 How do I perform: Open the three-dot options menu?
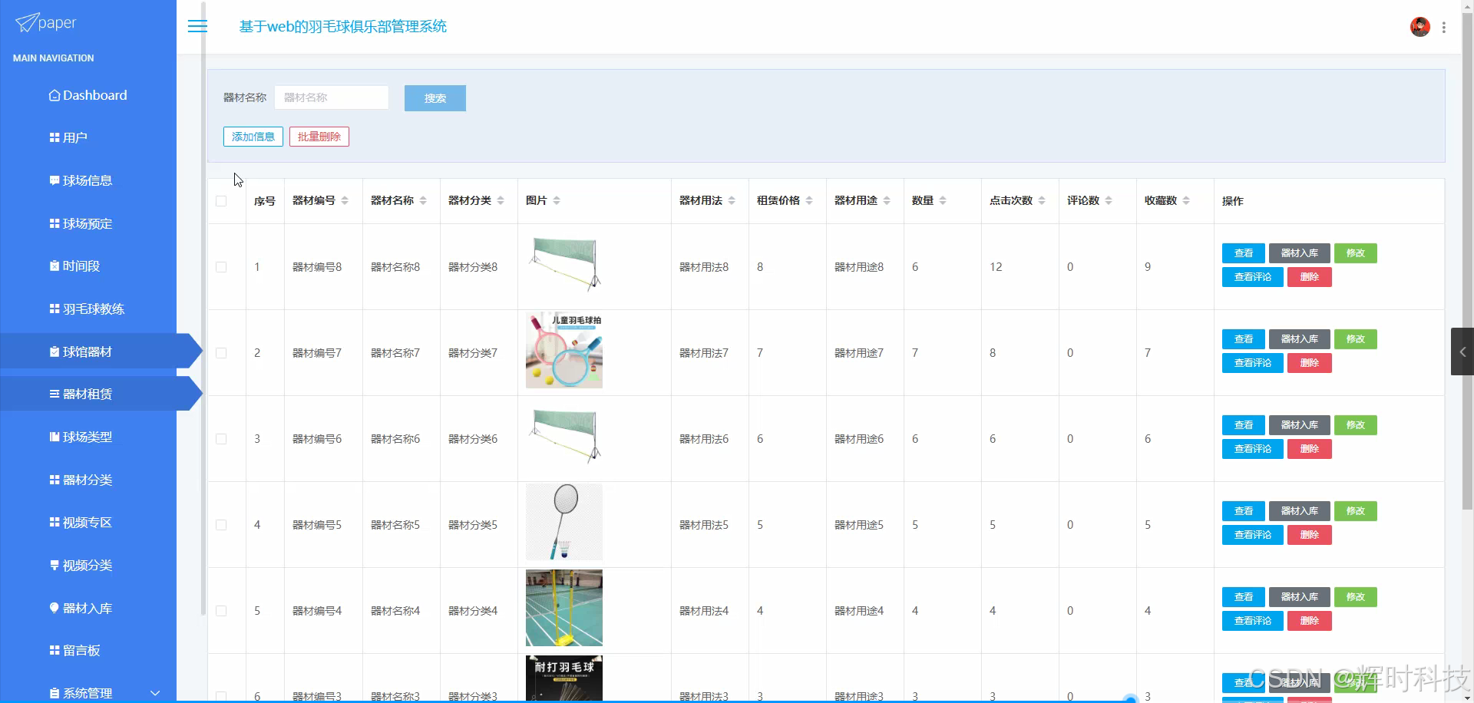point(1444,27)
